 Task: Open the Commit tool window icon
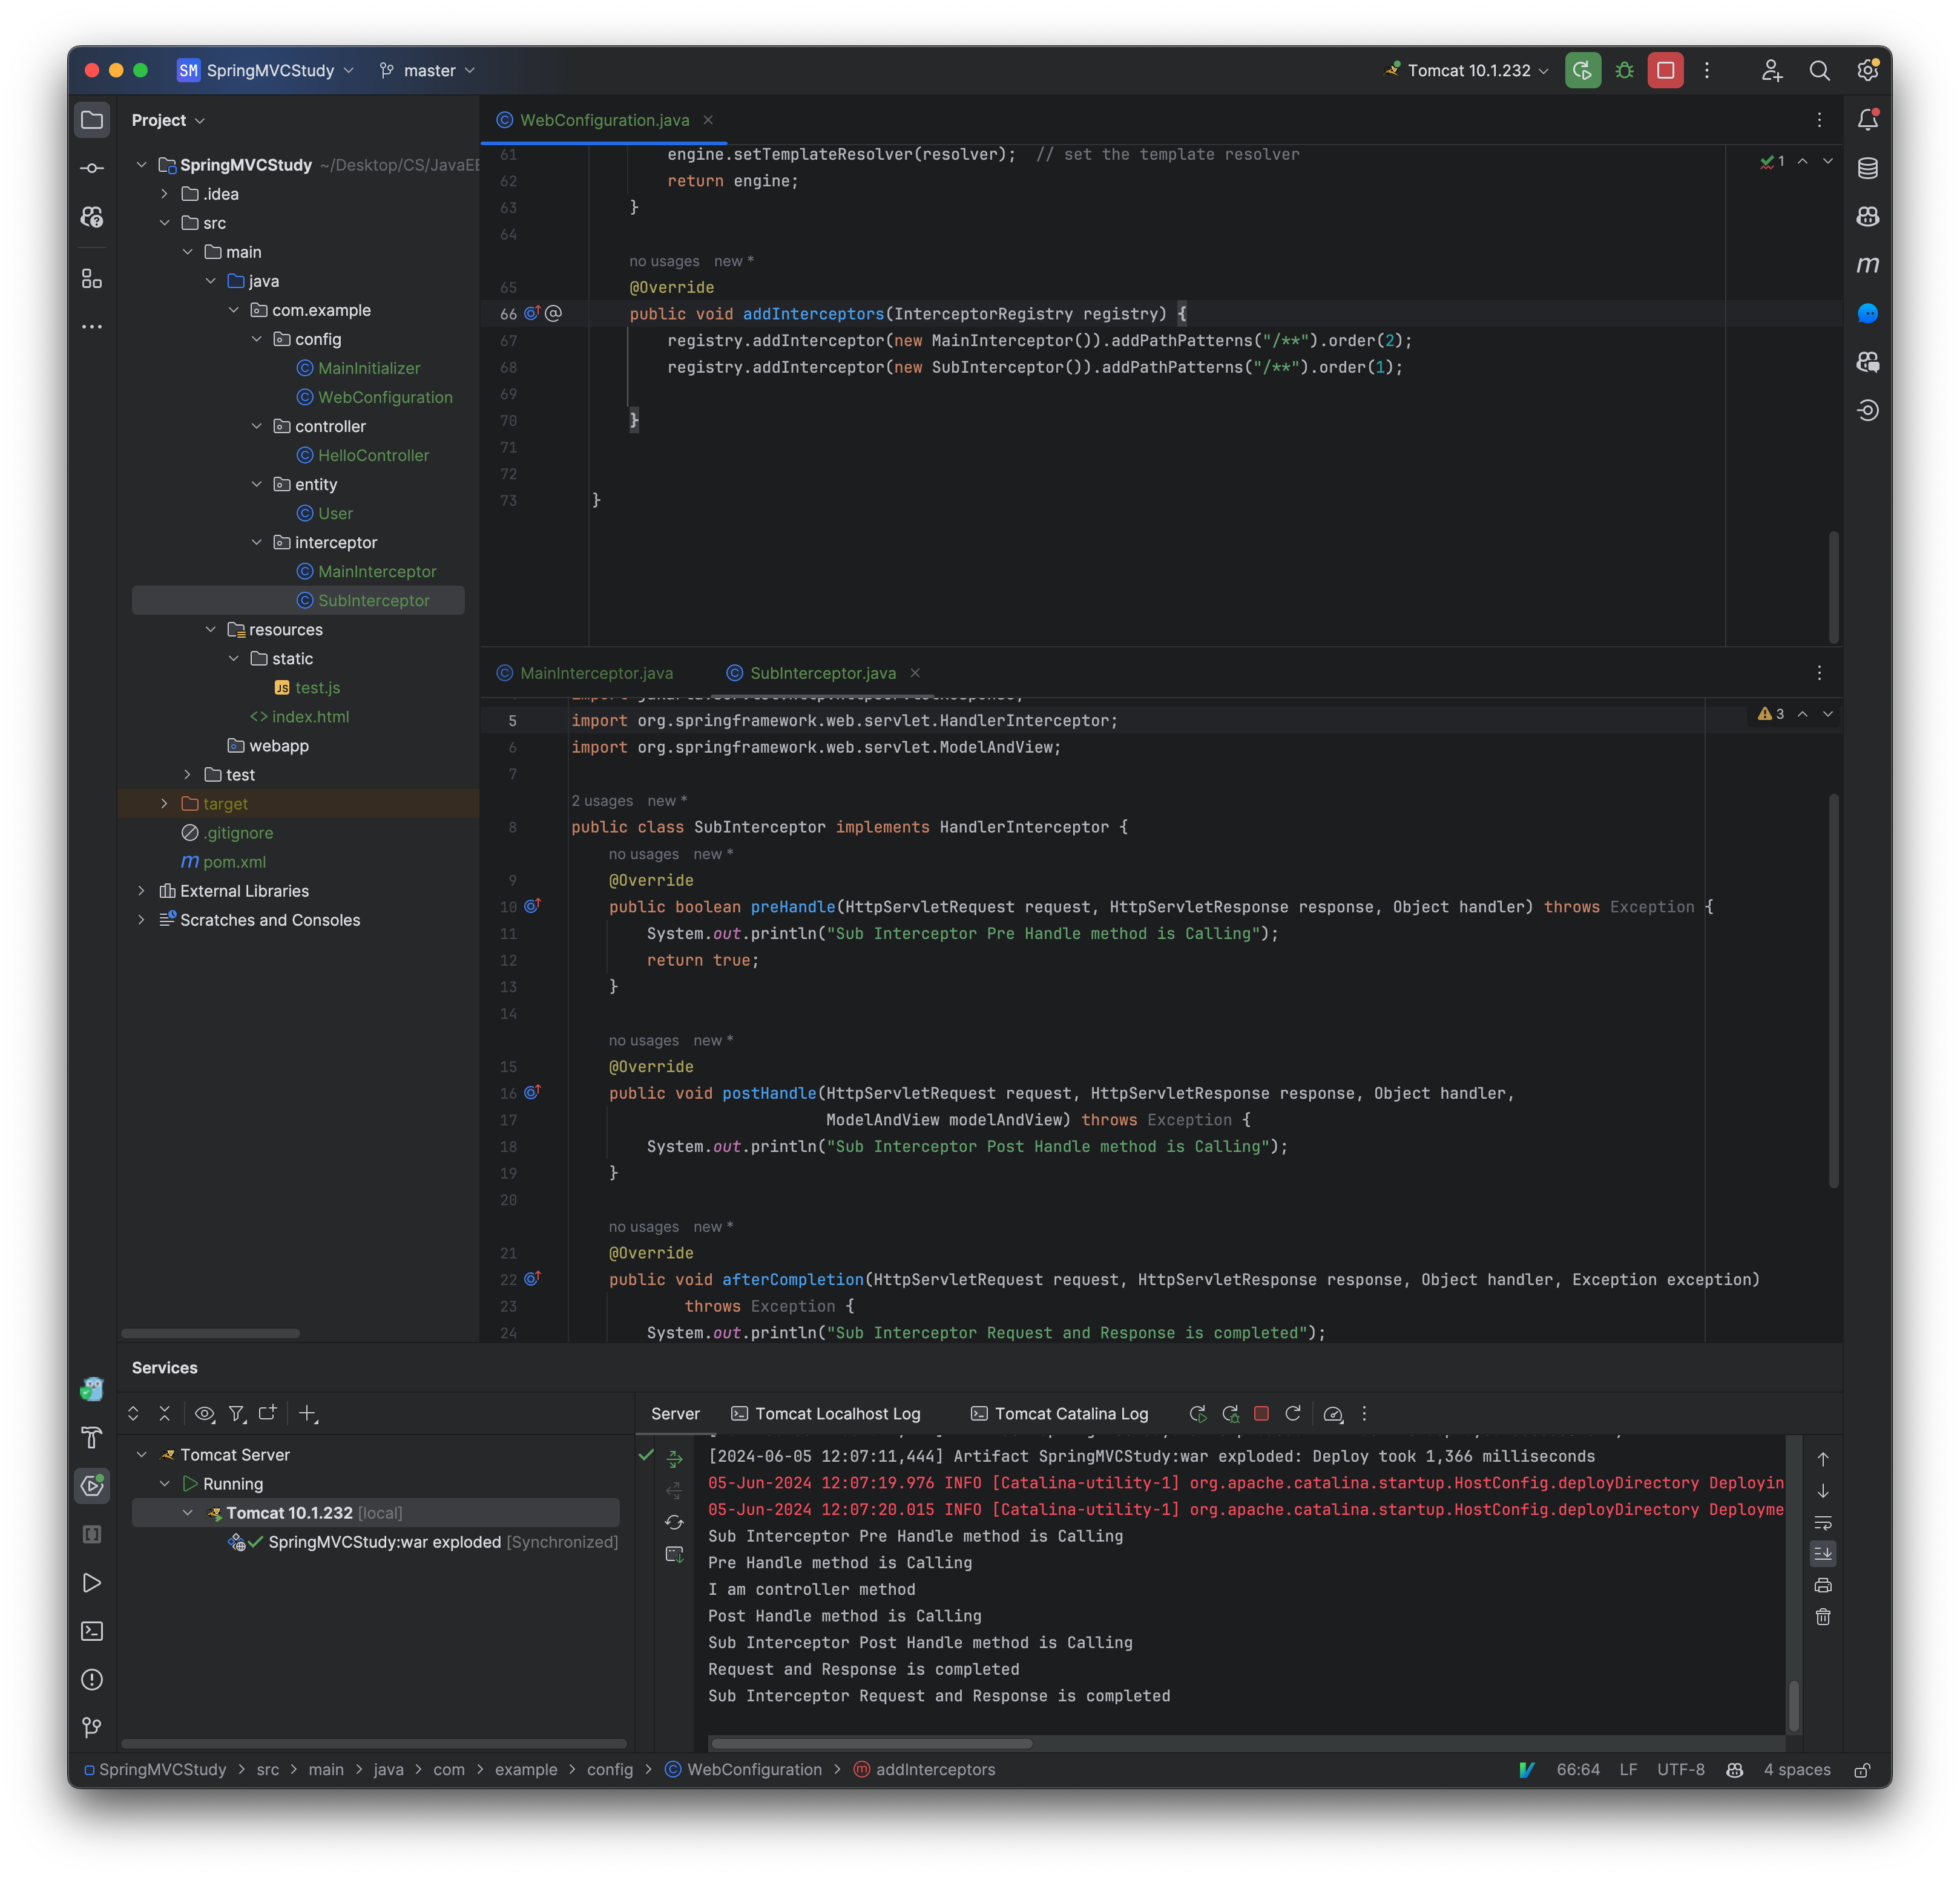click(x=92, y=167)
